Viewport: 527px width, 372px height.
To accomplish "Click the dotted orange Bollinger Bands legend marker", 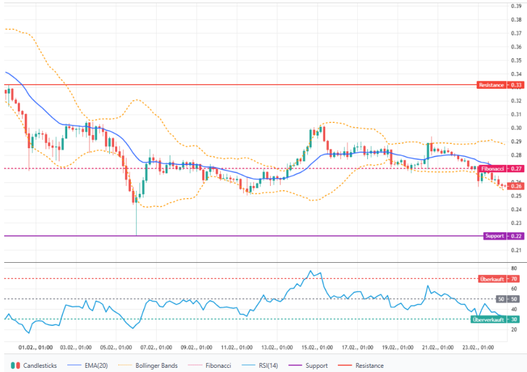I will (x=127, y=365).
